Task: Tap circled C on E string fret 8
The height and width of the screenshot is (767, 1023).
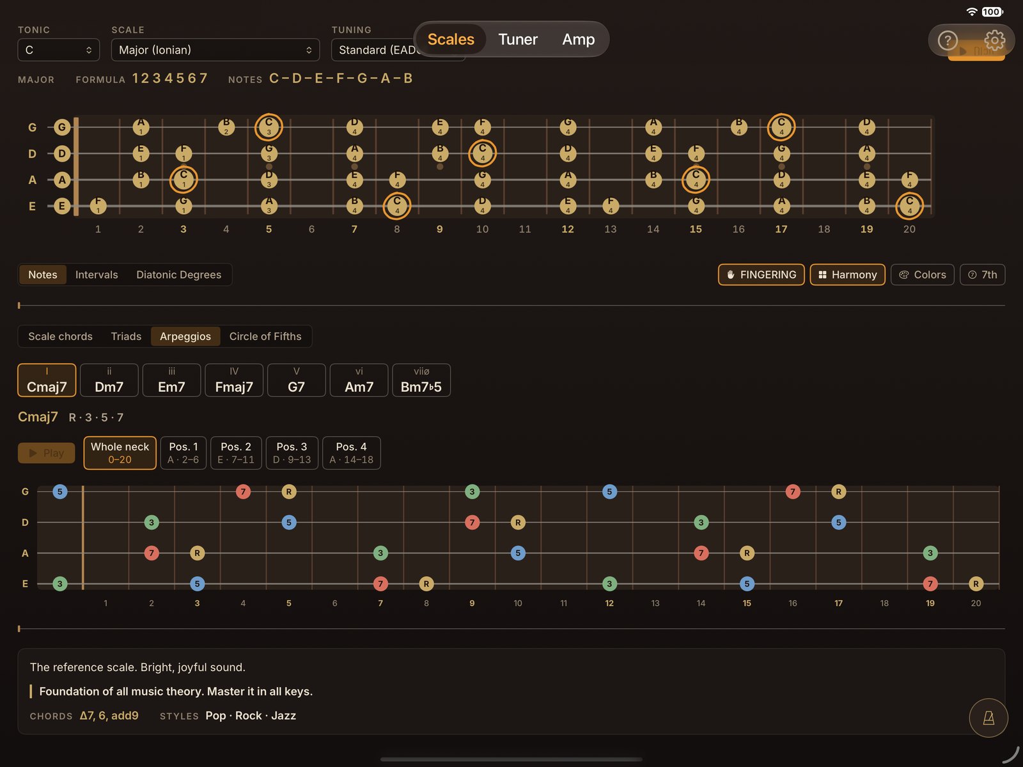Action: click(397, 206)
